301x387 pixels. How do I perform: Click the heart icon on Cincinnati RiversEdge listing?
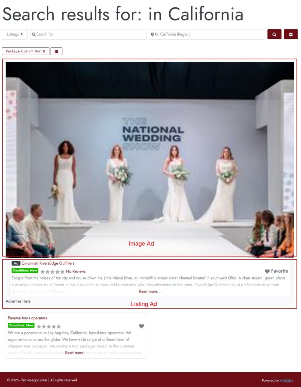pos(267,271)
